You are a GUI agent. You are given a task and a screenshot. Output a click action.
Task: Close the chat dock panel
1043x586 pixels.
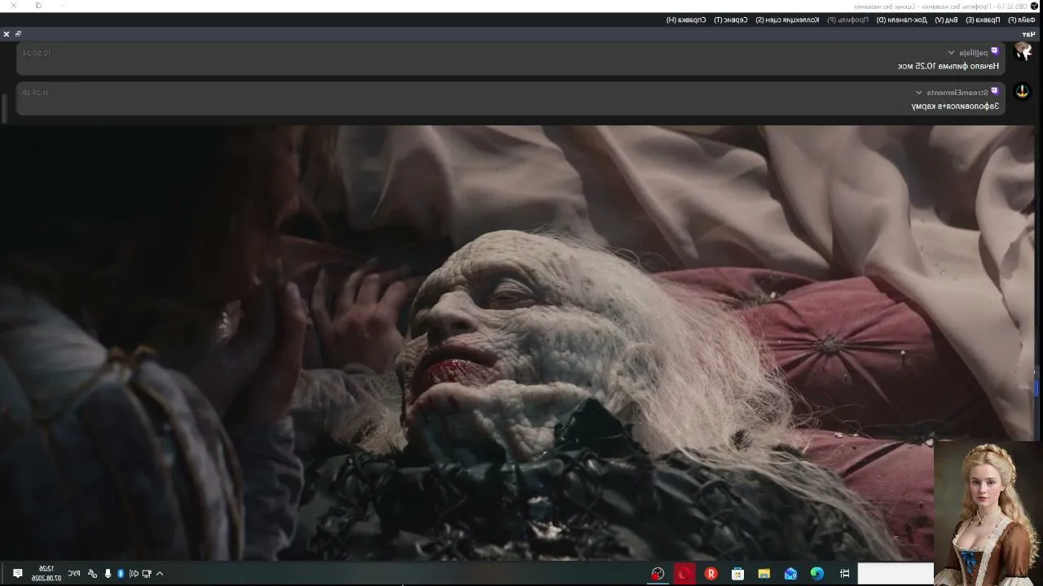coord(7,34)
